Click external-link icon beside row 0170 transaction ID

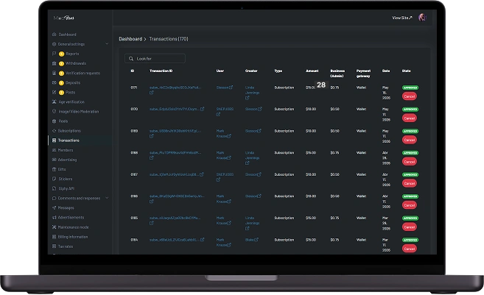point(202,109)
